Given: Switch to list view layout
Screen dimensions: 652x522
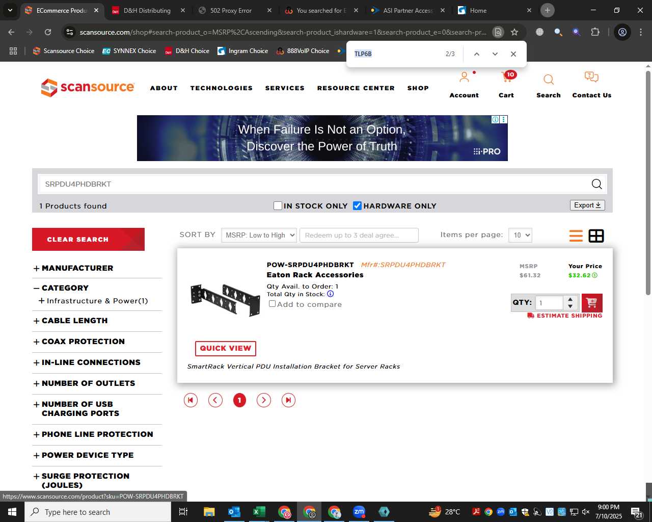Looking at the screenshot, I should click(576, 236).
